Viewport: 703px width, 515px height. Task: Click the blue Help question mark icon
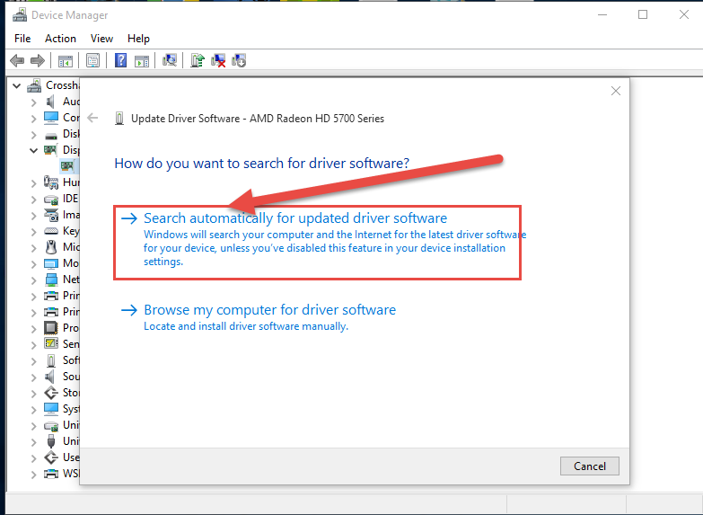[x=120, y=60]
